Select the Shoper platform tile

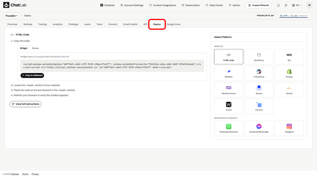tap(259, 90)
